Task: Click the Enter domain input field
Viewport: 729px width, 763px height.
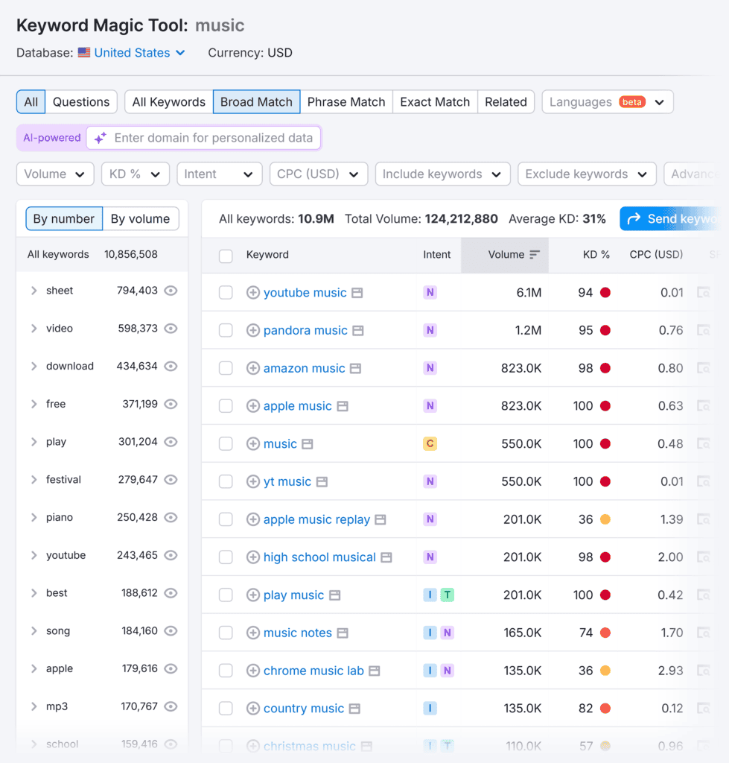Action: (x=213, y=138)
